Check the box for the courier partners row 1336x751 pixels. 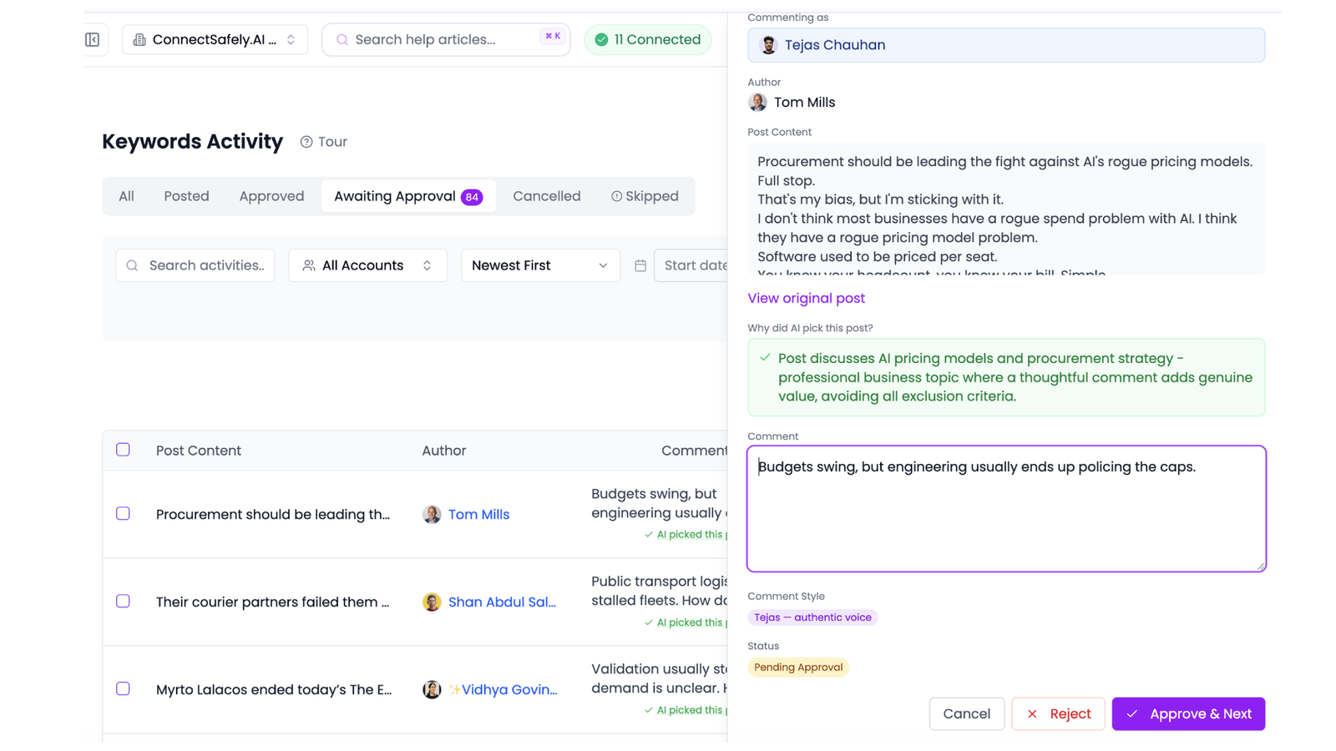click(x=123, y=602)
